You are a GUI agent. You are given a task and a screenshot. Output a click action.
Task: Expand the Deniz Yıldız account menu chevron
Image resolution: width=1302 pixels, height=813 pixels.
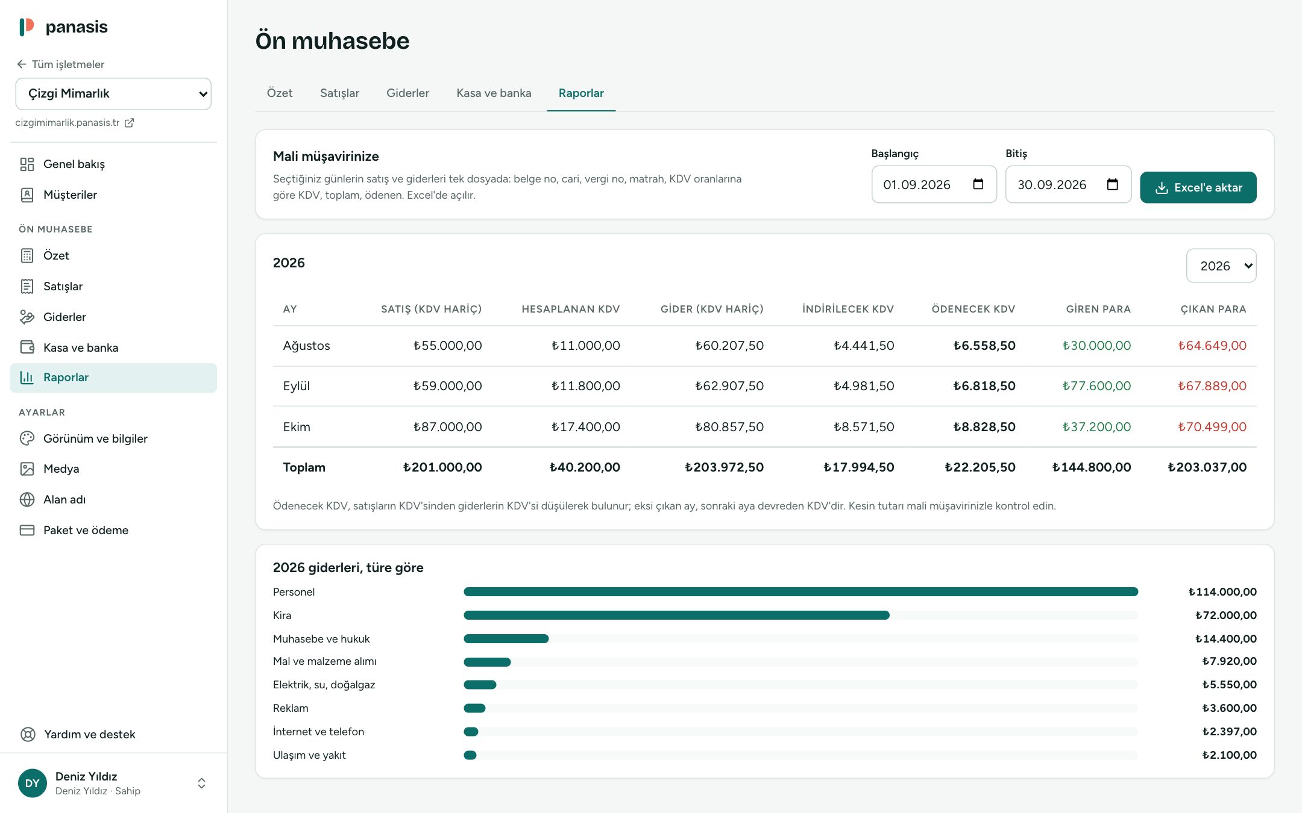click(201, 783)
